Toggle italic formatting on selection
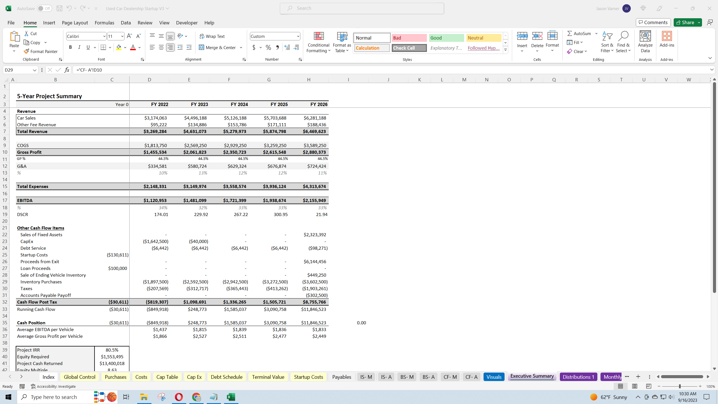Image resolution: width=718 pixels, height=404 pixels. pos(79,47)
